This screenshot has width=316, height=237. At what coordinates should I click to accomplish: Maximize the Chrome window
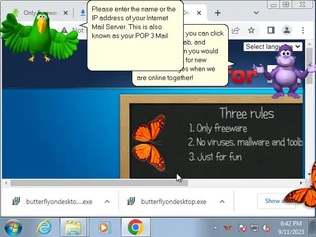pos(285,4)
